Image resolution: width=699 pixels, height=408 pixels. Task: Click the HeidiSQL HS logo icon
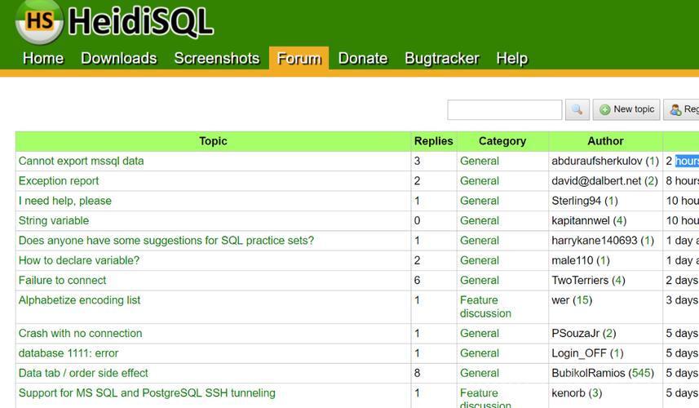pos(39,21)
